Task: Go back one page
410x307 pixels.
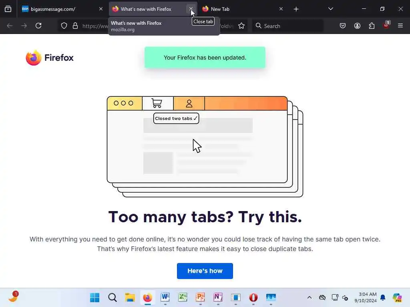Action: [x=10, y=26]
